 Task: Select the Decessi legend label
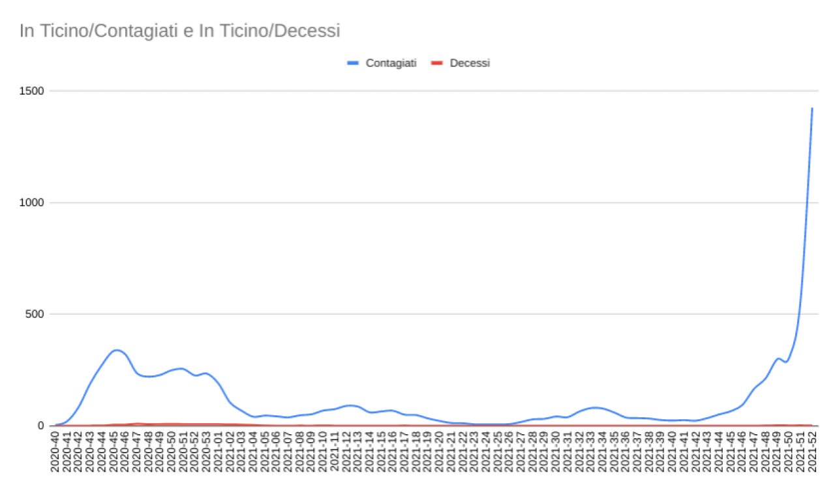pos(470,63)
